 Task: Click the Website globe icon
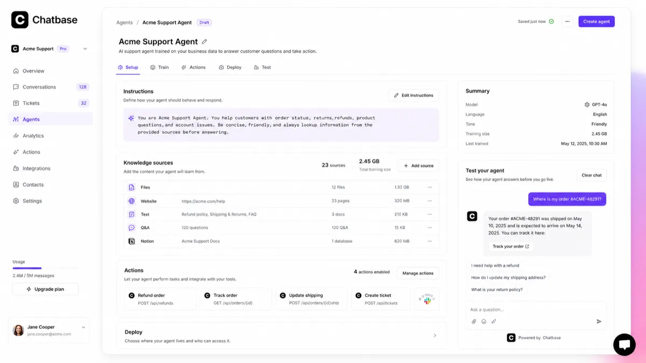(x=131, y=201)
